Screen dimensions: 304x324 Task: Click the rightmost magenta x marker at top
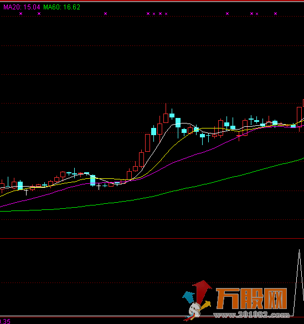[x=276, y=14]
